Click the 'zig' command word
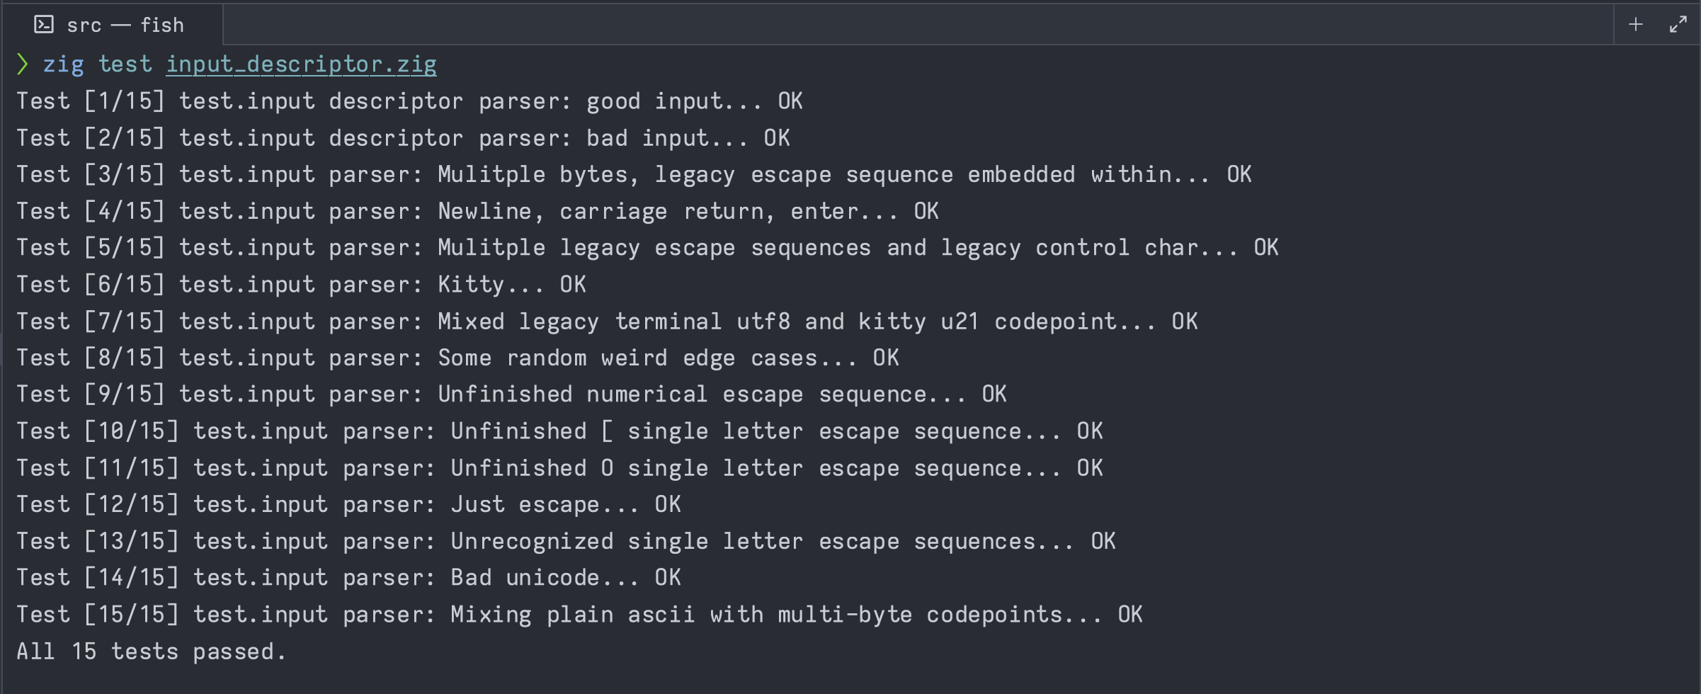Image resolution: width=1701 pixels, height=694 pixels. 64,64
